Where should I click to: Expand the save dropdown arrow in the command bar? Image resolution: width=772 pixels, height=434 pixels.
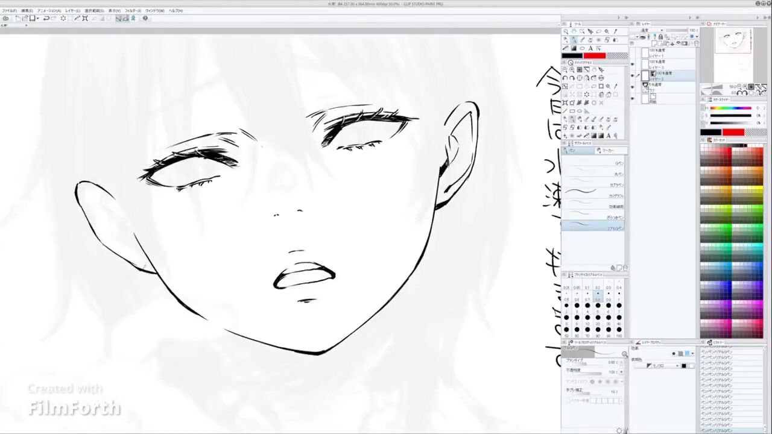click(x=38, y=19)
